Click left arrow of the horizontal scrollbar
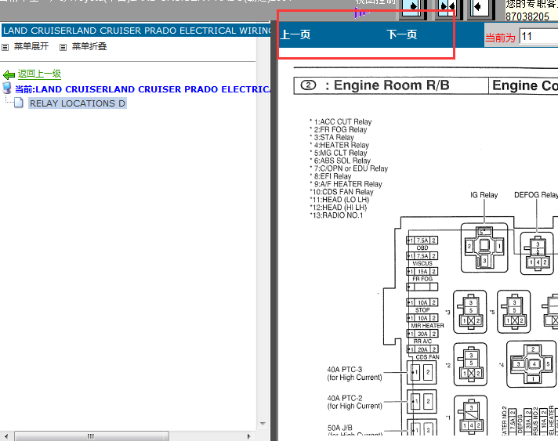This screenshot has height=441, width=558. 5,436
